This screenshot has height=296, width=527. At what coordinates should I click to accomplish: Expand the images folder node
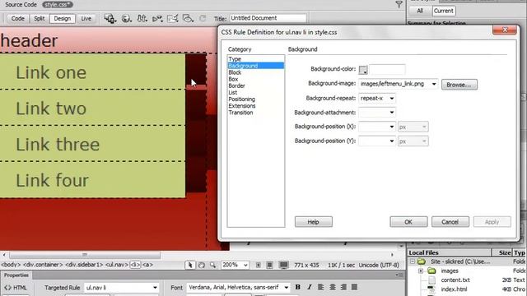(x=421, y=271)
